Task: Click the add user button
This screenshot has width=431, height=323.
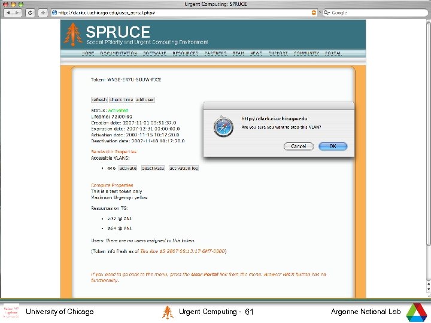Action: point(145,100)
